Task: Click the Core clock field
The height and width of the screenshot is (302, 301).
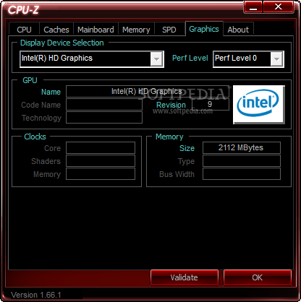Action: tap(101, 148)
